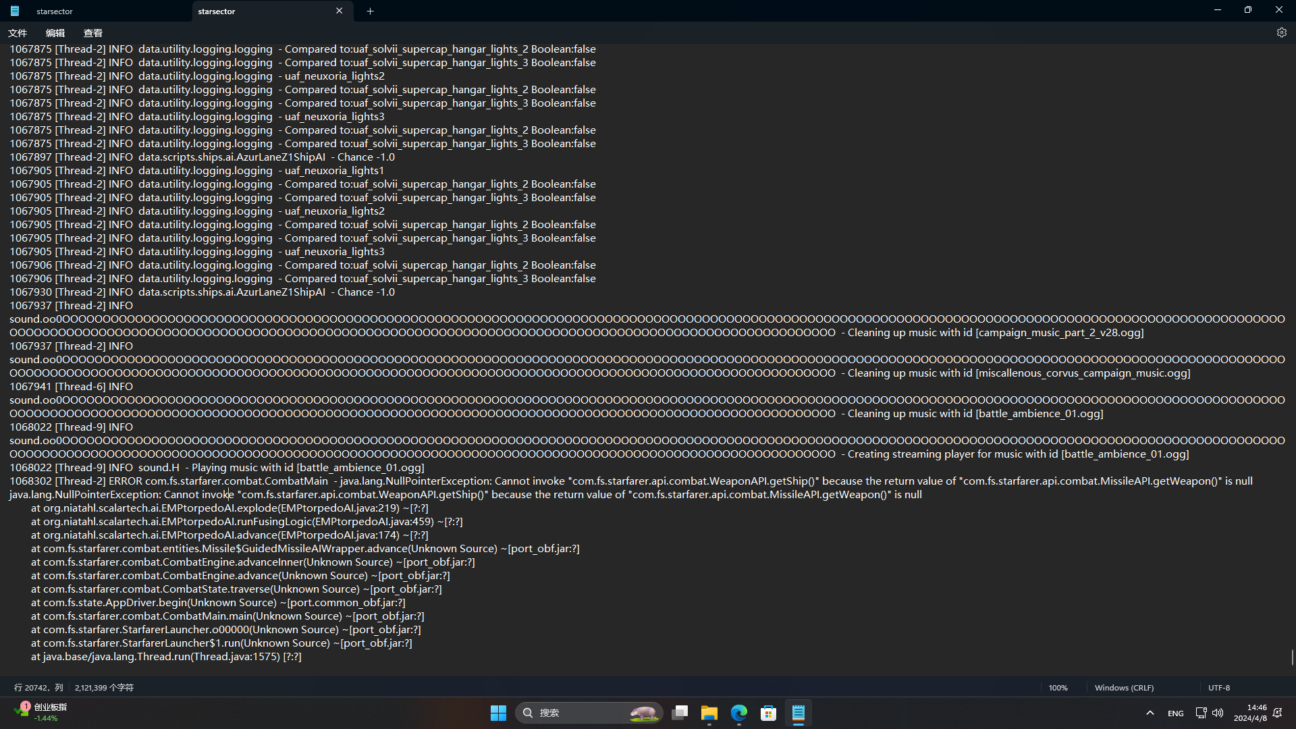Close the active starsector tab
Image resolution: width=1296 pixels, height=729 pixels.
pos(339,11)
